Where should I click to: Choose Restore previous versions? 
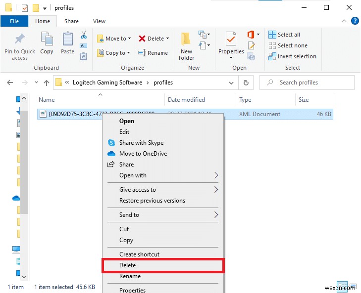(x=163, y=201)
